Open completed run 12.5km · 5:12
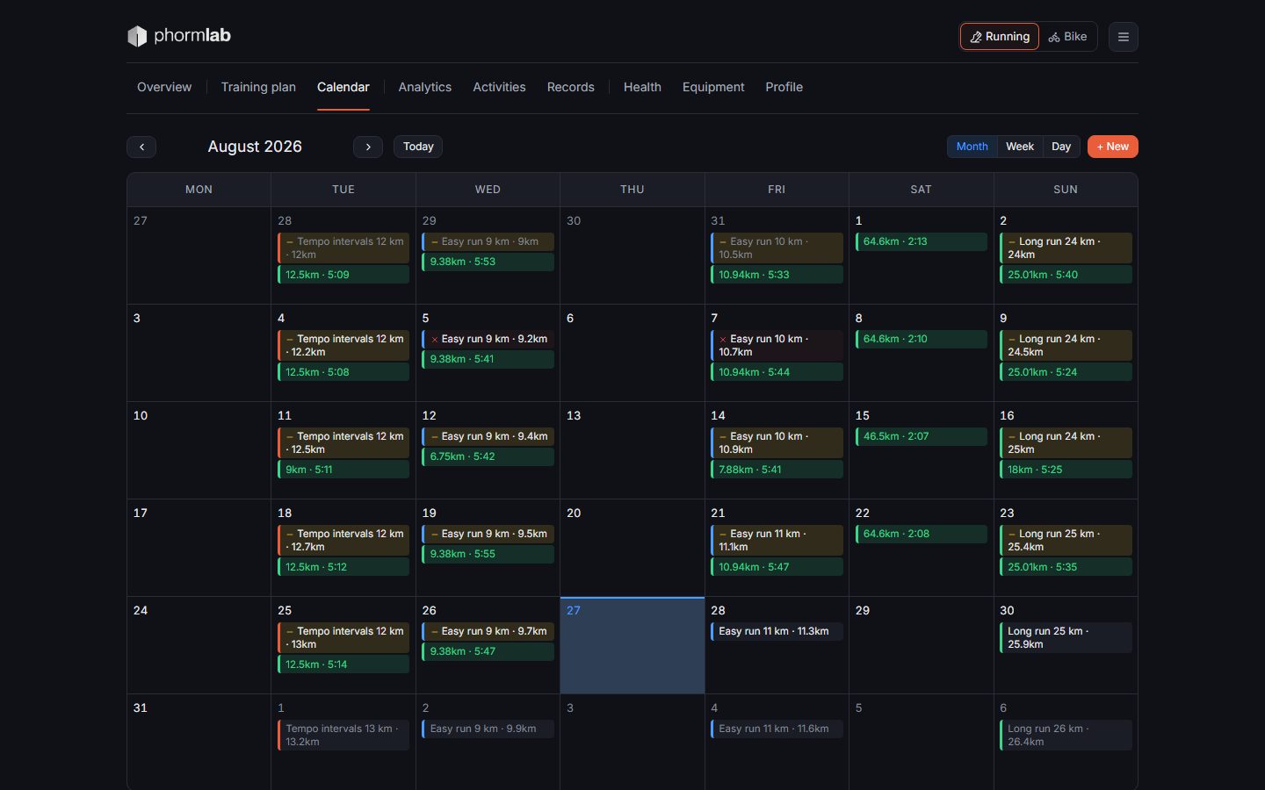Viewport: 1265px width, 790px height. click(343, 567)
